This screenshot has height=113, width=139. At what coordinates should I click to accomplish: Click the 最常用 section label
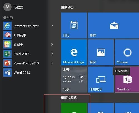tap(8, 18)
